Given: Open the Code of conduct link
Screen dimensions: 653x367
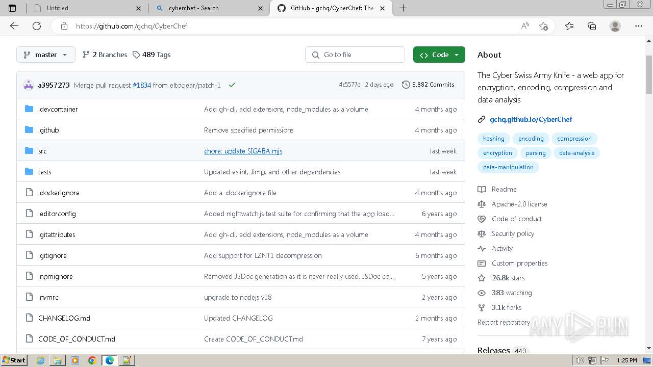Looking at the screenshot, I should point(517,219).
